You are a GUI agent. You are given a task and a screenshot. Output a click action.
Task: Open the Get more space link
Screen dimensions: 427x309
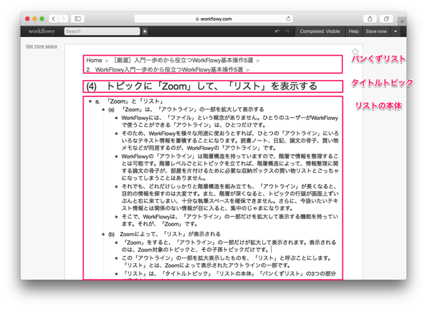pos(41,46)
